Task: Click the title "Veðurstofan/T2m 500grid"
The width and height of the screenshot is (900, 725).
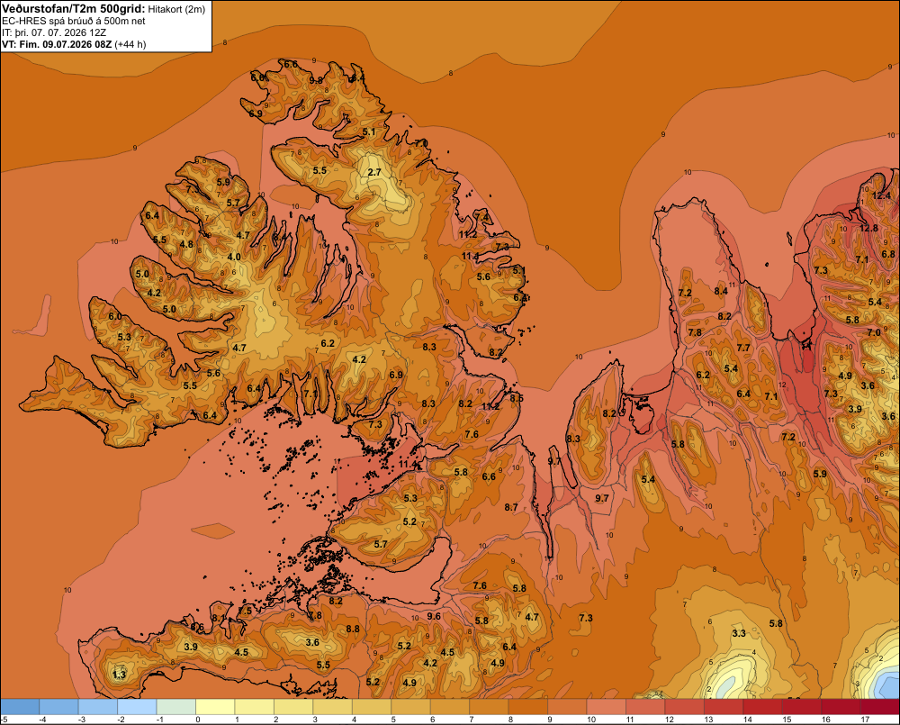Action: pyautogui.click(x=74, y=9)
